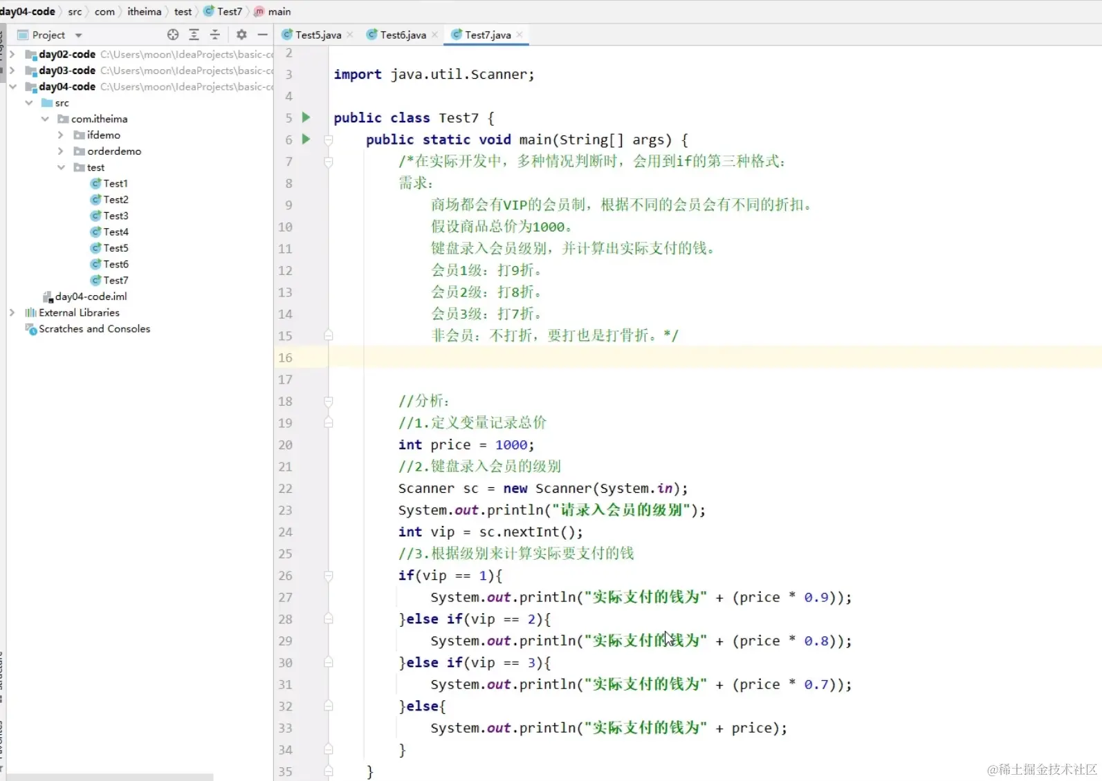Click import java.util.Scanner statement
1102x781 pixels.
(434, 75)
